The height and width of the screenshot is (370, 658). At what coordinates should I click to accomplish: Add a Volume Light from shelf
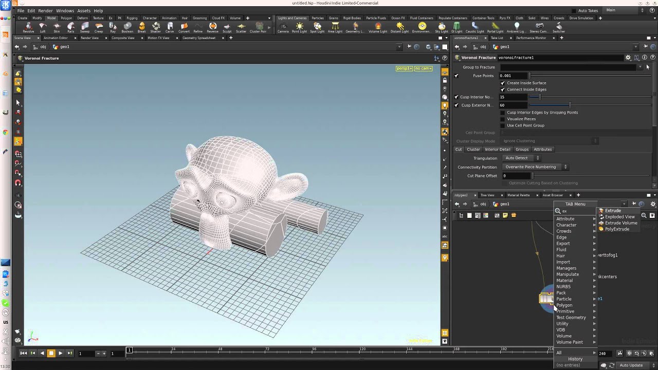pyautogui.click(x=378, y=28)
